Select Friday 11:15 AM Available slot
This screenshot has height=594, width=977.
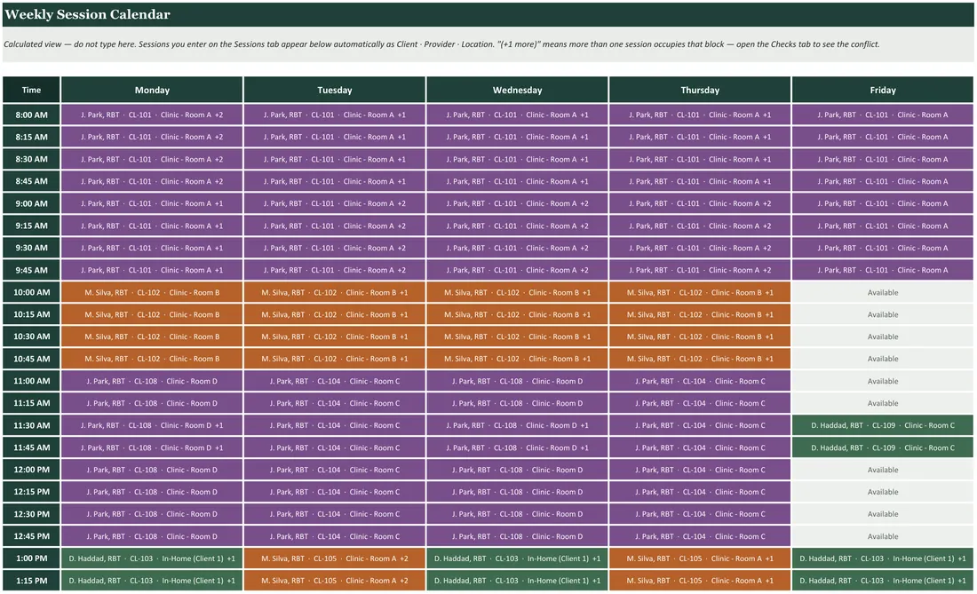click(x=882, y=403)
